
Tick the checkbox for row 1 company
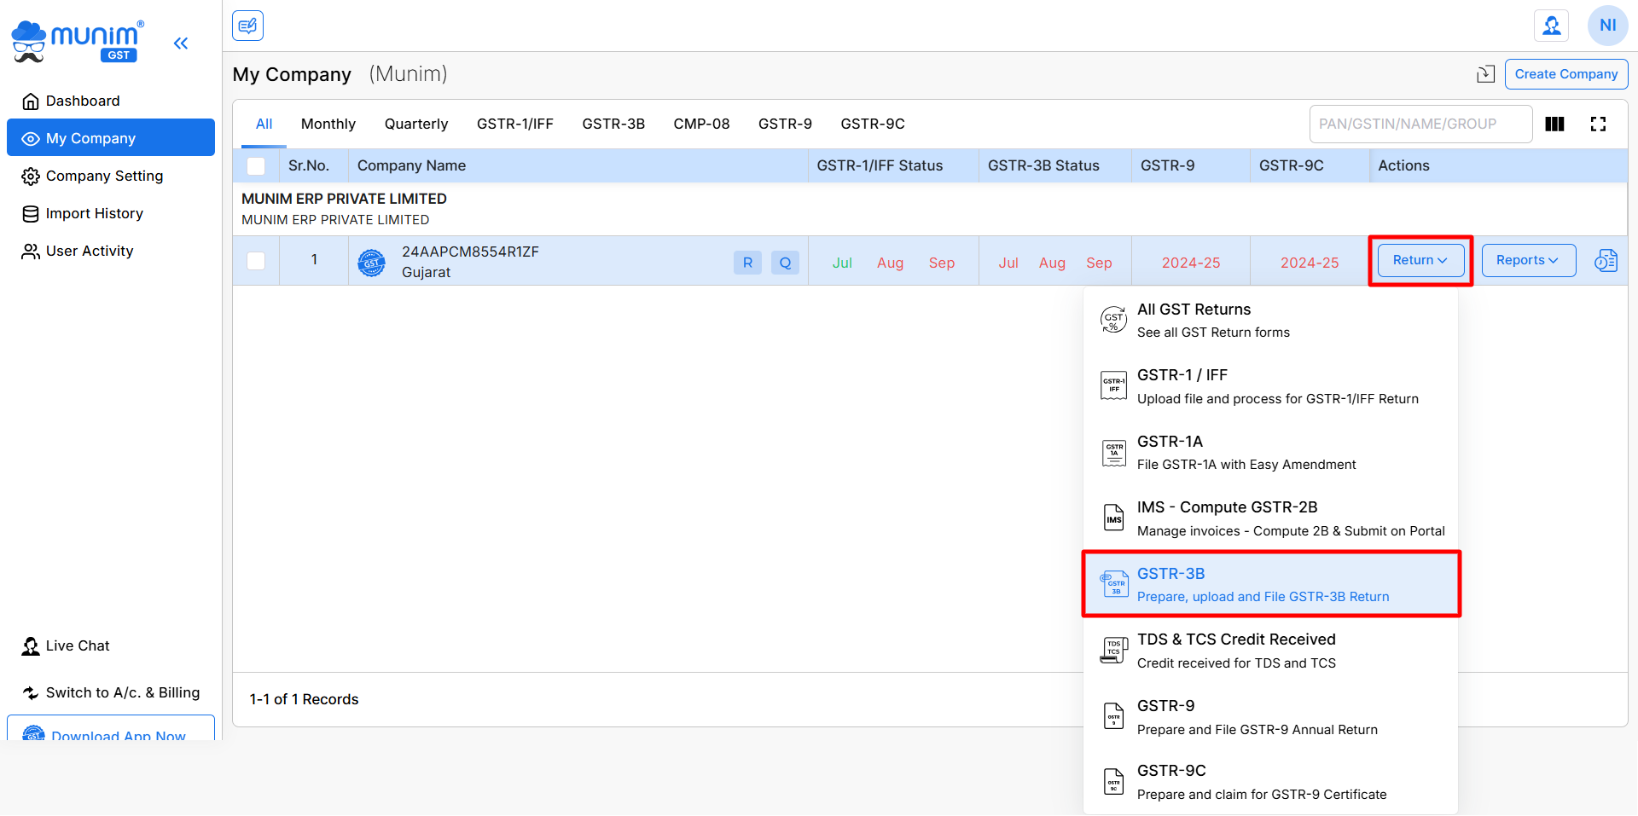tap(256, 261)
